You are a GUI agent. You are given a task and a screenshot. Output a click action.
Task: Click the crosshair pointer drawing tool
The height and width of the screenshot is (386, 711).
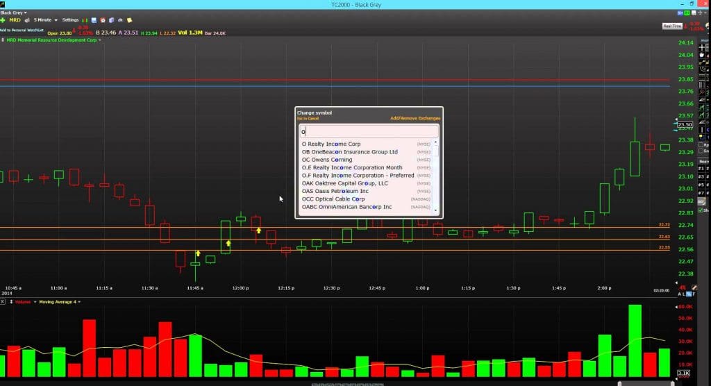[703, 47]
